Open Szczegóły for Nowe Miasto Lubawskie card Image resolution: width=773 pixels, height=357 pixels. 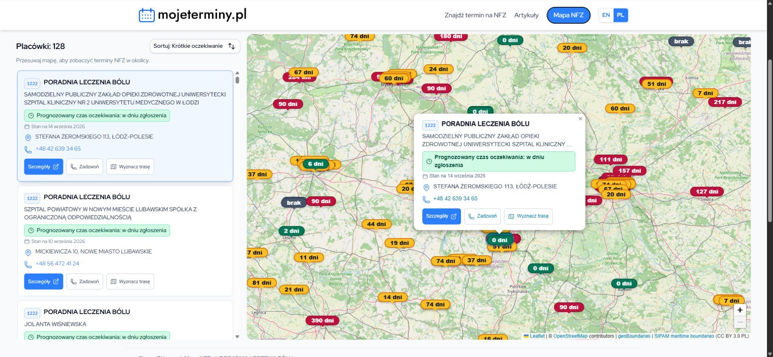[43, 281]
